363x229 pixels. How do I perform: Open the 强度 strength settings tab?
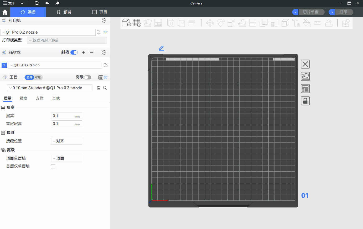pos(24,98)
